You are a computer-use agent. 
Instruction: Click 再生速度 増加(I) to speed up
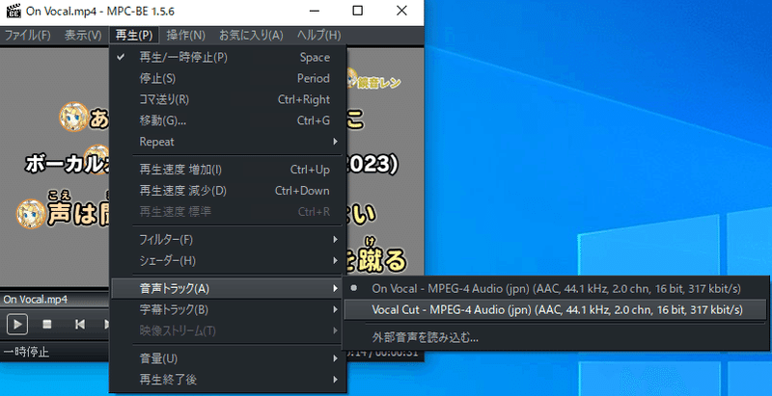(228, 170)
